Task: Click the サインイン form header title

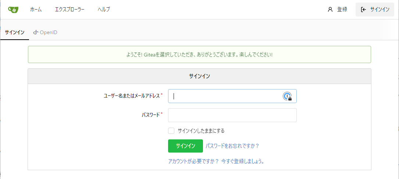Action: pos(199,76)
